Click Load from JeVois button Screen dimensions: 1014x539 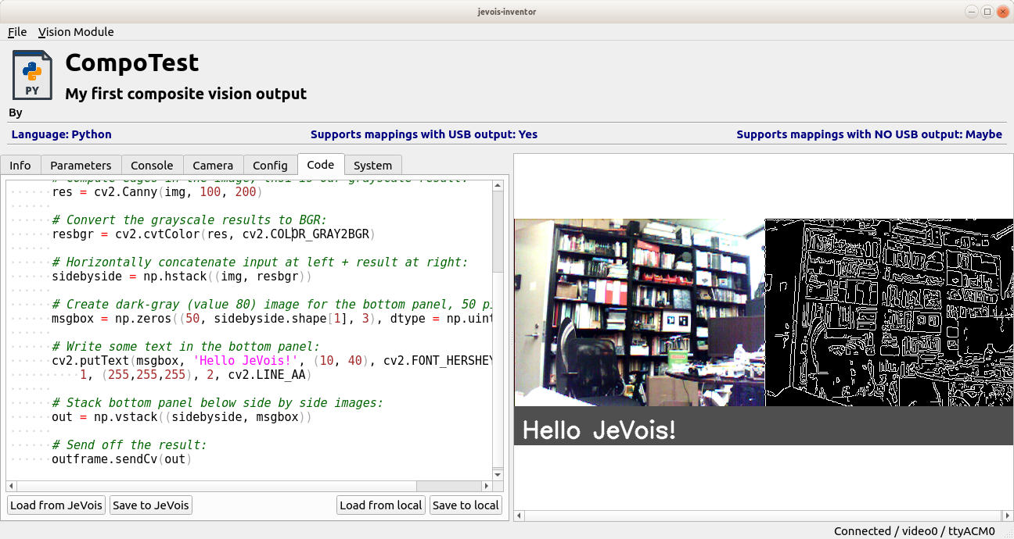56,505
